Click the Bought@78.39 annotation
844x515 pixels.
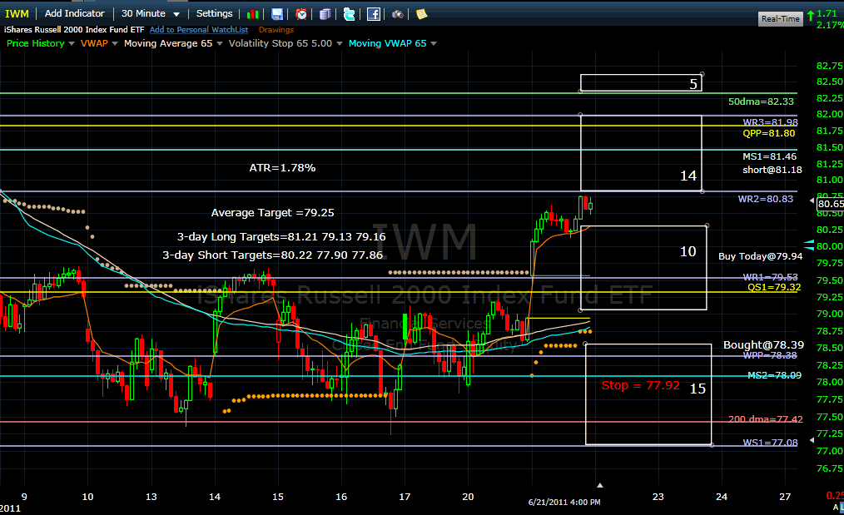(763, 345)
